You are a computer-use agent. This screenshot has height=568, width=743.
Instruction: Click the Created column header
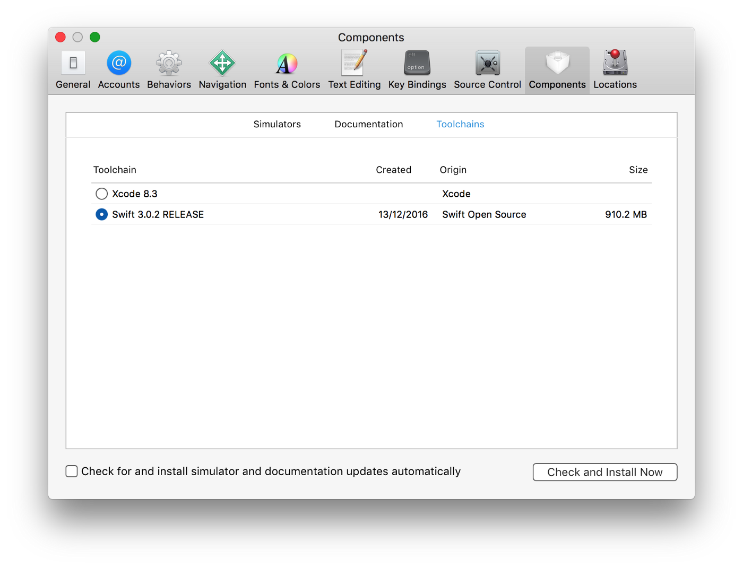tap(394, 170)
